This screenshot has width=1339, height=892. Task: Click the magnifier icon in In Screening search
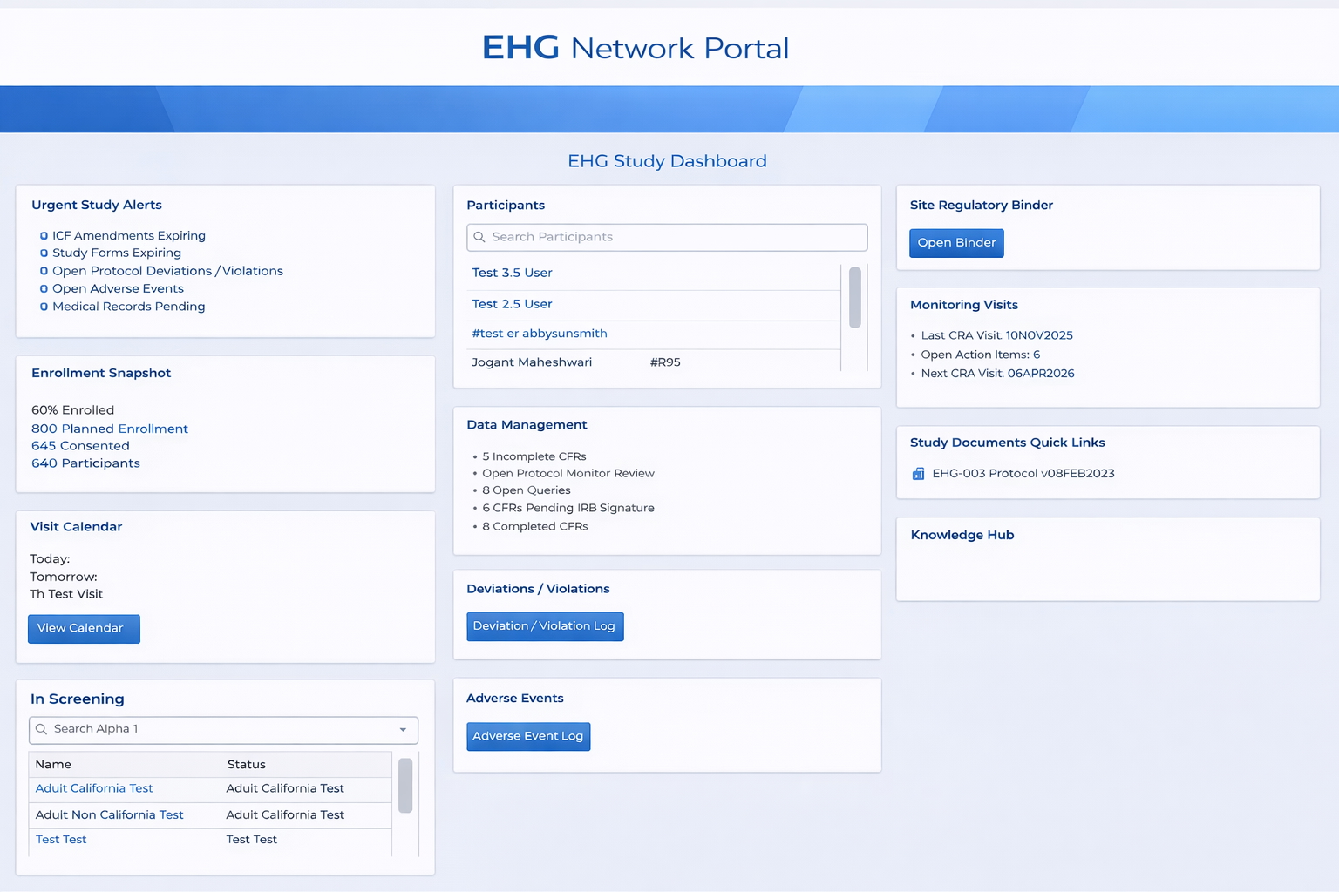(41, 729)
